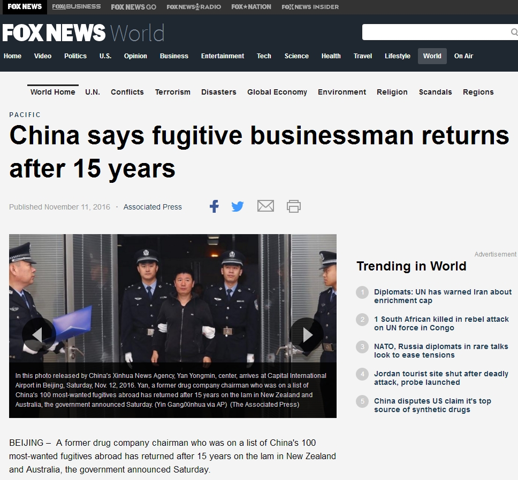Open the Regions subsection
The image size is (518, 480).
[x=478, y=92]
